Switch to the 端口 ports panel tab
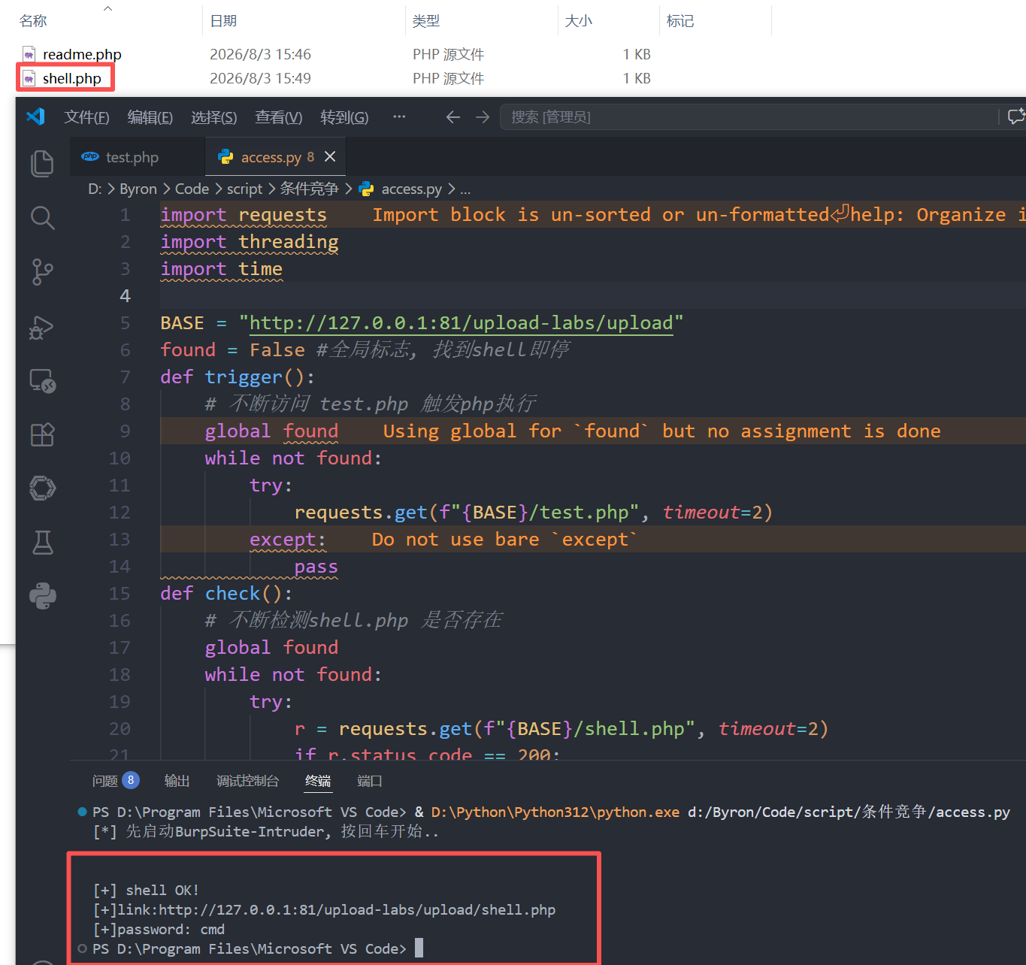The image size is (1026, 965). [369, 781]
